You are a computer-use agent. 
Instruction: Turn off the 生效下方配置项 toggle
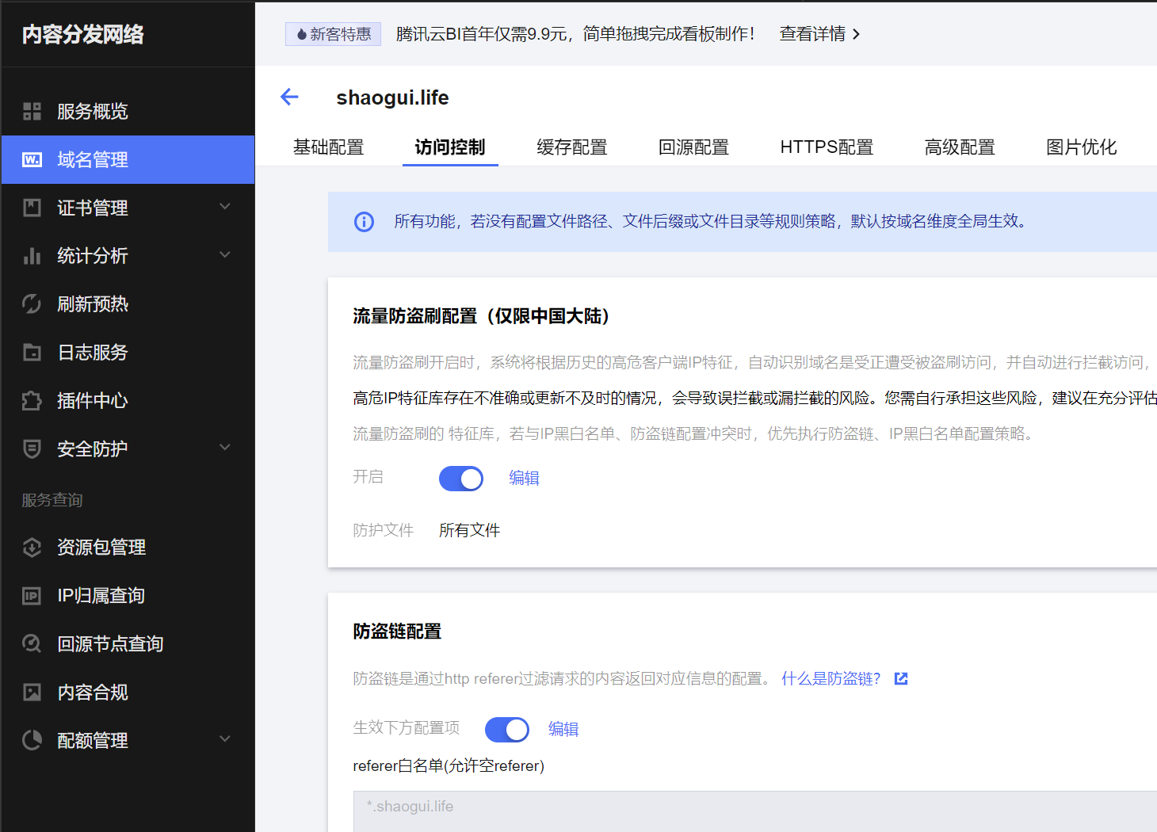[x=506, y=729]
